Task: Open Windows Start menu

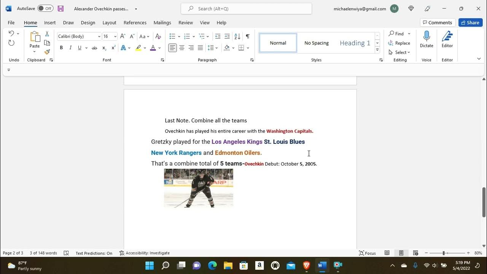Action: point(150,265)
